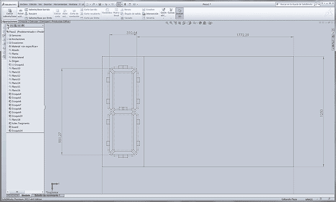Choose Saliente/Base por límite command
Viewport: 336px width, 202px height.
tap(38, 18)
